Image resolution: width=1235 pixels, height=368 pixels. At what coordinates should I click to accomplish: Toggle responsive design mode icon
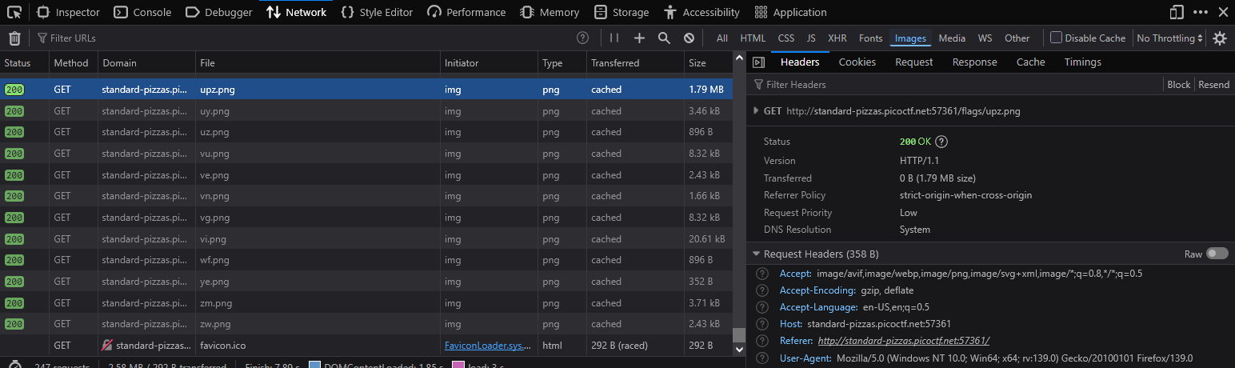[x=1177, y=12]
